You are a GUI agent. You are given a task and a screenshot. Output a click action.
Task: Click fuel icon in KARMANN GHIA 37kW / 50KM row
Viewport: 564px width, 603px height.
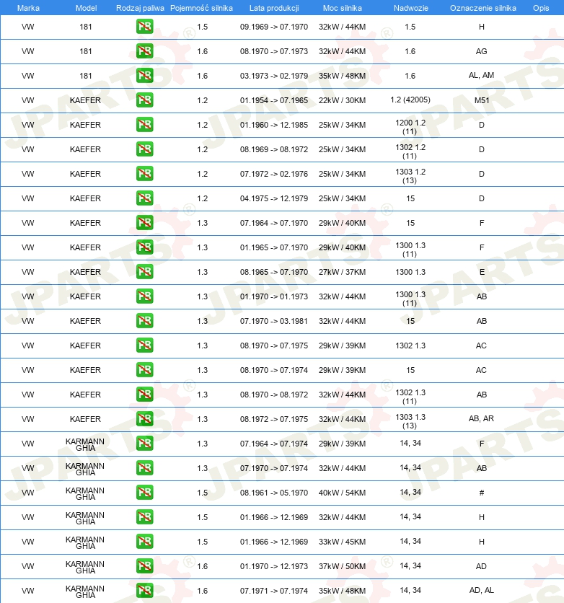[144, 565]
